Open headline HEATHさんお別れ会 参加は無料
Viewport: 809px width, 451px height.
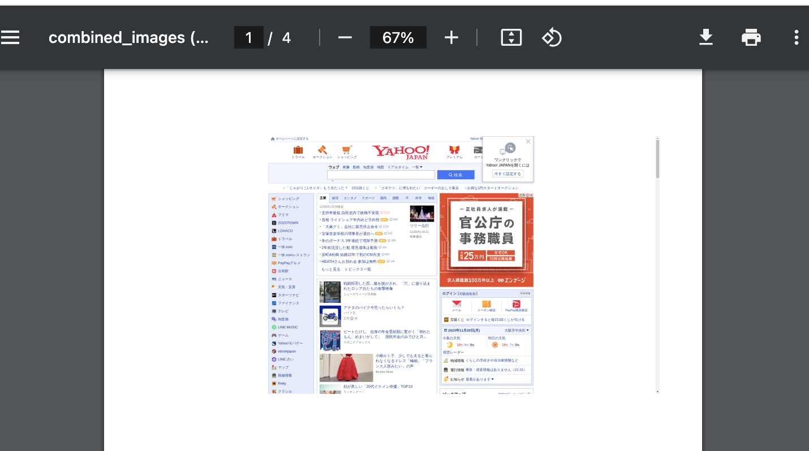[349, 262]
